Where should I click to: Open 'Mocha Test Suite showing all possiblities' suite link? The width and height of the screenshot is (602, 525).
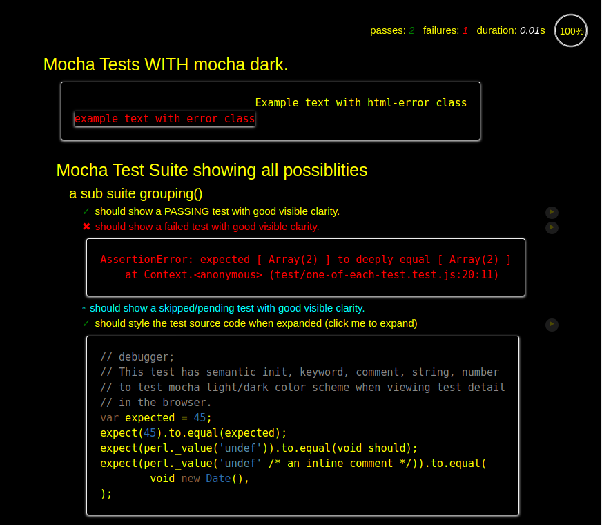click(212, 170)
